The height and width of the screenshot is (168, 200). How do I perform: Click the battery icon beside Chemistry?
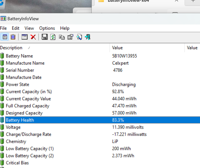pos(2,141)
